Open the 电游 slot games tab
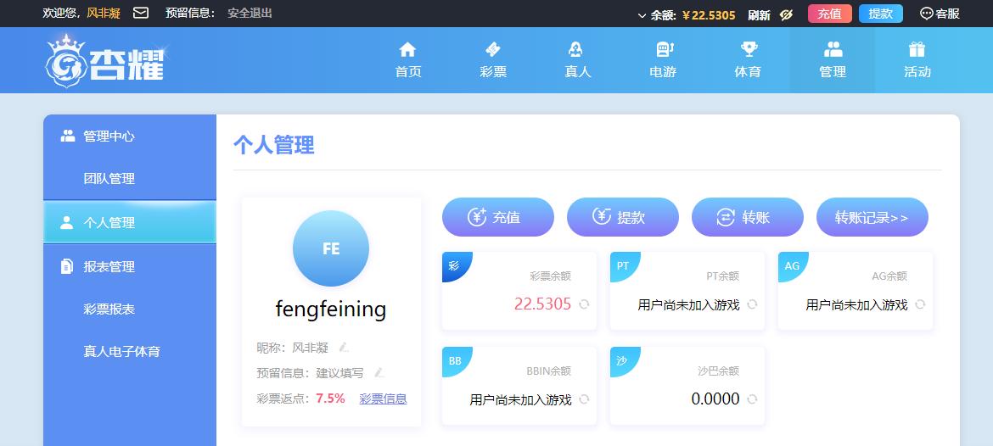 (662, 60)
